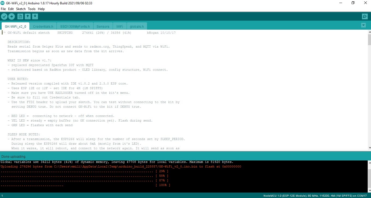Screen dimensions: 371x198
Task: Expand the tab options dropdown arrow
Action: point(363,25)
